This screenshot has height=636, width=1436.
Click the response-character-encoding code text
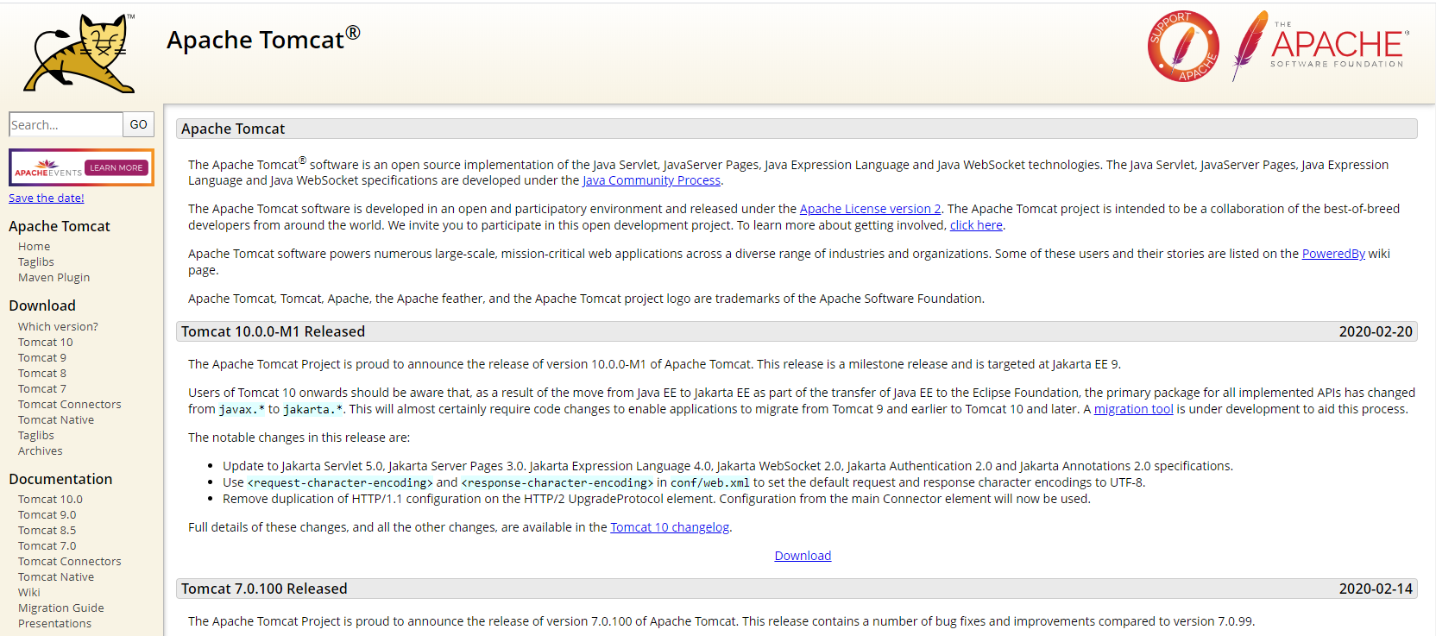(557, 482)
